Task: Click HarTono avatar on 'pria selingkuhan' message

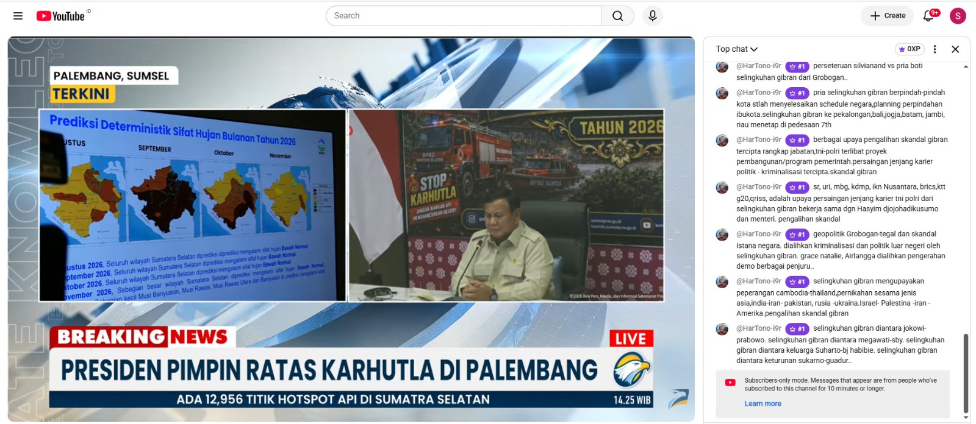Action: pyautogui.click(x=722, y=93)
